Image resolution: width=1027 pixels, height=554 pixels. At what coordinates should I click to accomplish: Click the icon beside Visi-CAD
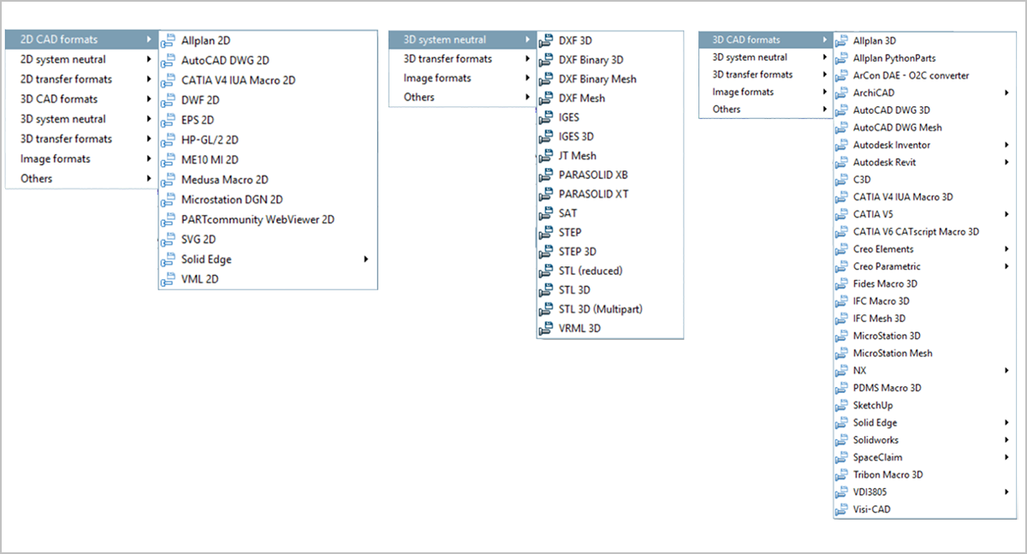point(840,509)
